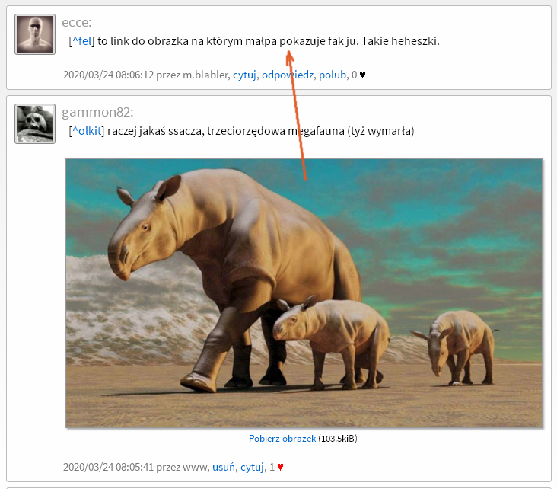The height and width of the screenshot is (489, 557).
Task: Open the gammon82 username link
Action: (x=97, y=112)
